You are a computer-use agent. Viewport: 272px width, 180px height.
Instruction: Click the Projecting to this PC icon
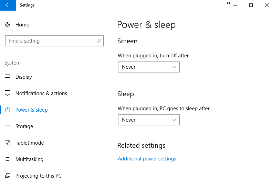8,176
